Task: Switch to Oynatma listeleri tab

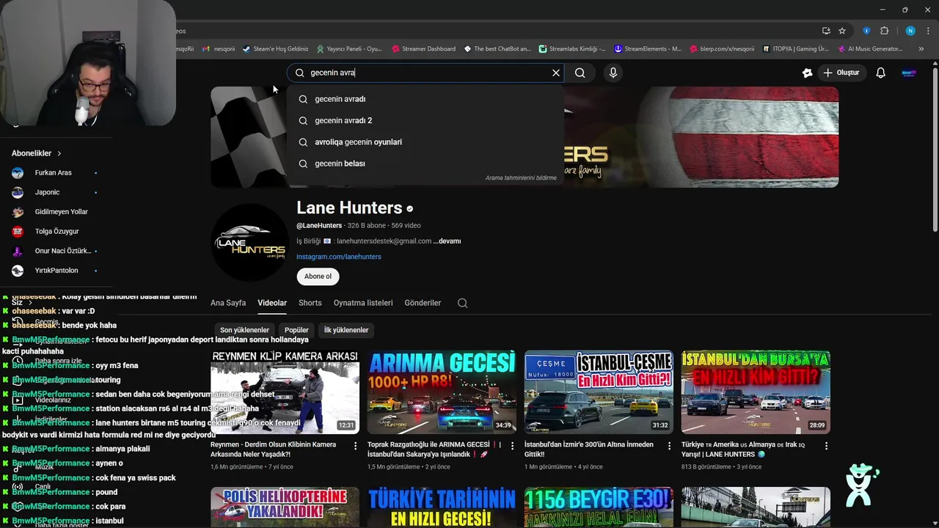Action: pyautogui.click(x=363, y=303)
